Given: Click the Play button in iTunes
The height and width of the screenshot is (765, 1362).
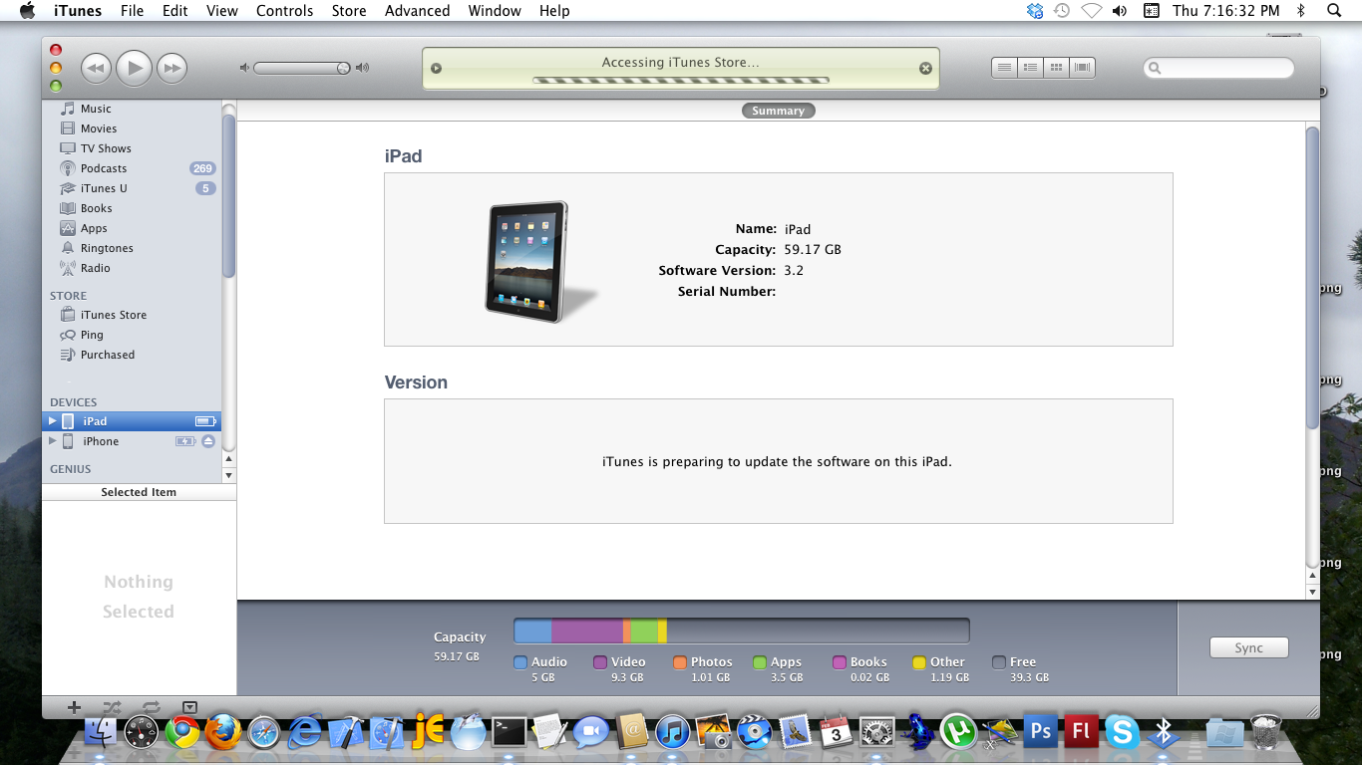Looking at the screenshot, I should (134, 68).
